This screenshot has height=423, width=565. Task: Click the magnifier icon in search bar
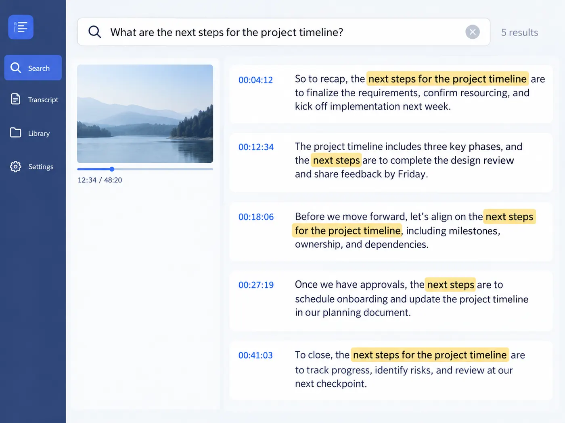click(x=94, y=32)
